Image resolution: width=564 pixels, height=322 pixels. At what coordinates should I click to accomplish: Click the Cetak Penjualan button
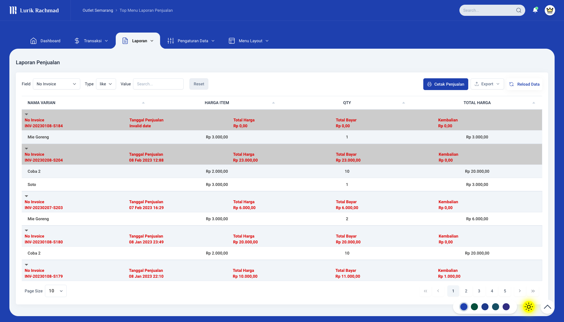tap(446, 84)
